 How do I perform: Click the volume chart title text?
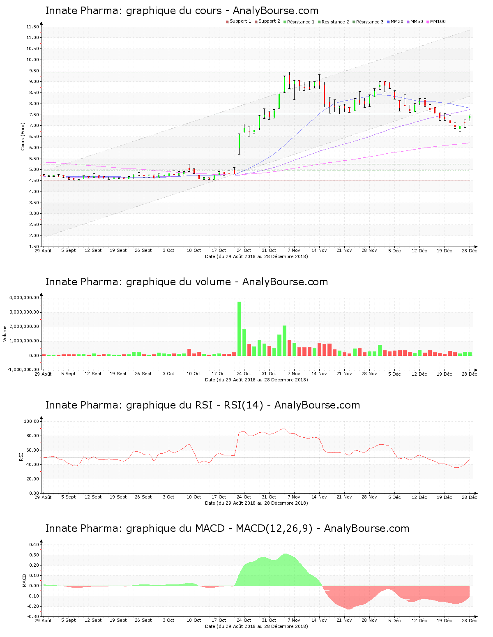tap(187, 282)
